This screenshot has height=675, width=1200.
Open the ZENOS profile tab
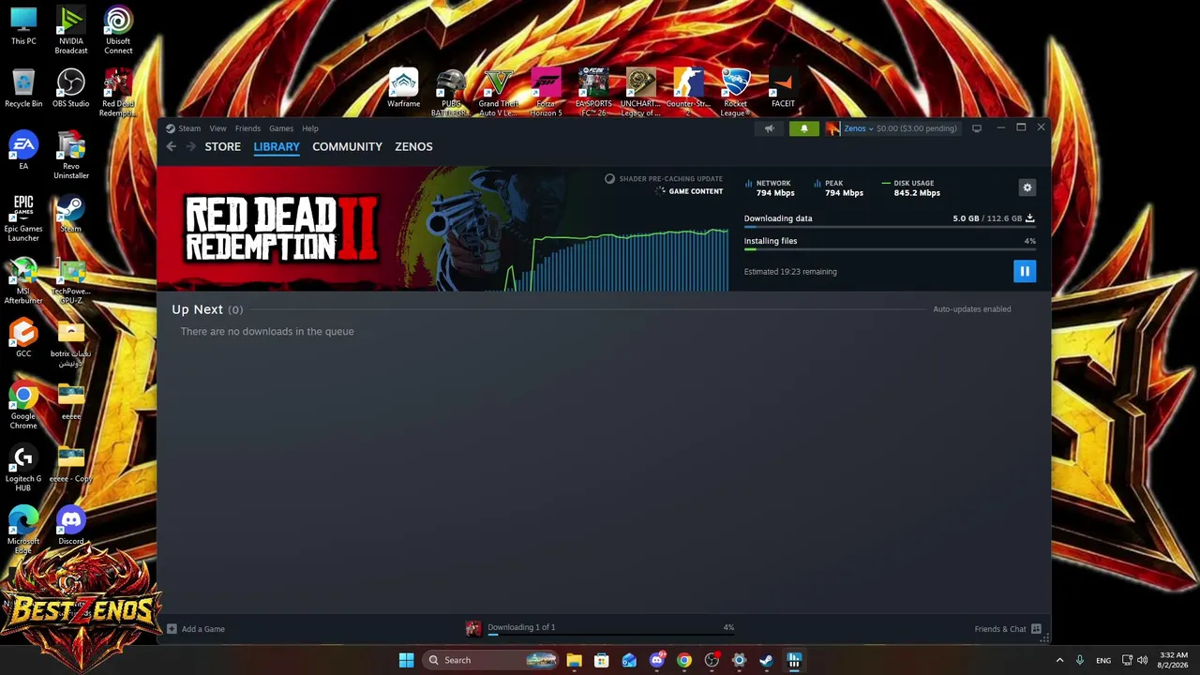pos(413,146)
